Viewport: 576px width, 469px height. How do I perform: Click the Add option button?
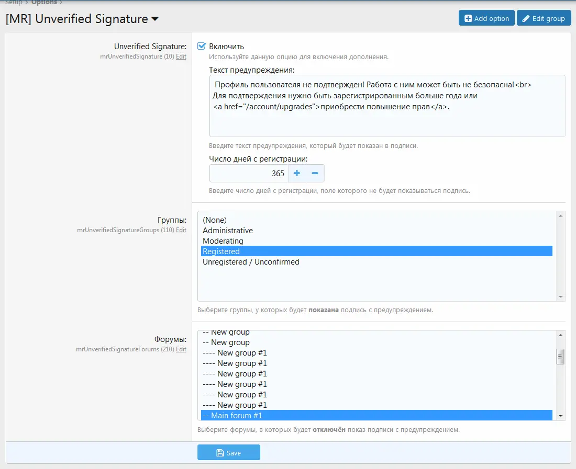point(486,18)
